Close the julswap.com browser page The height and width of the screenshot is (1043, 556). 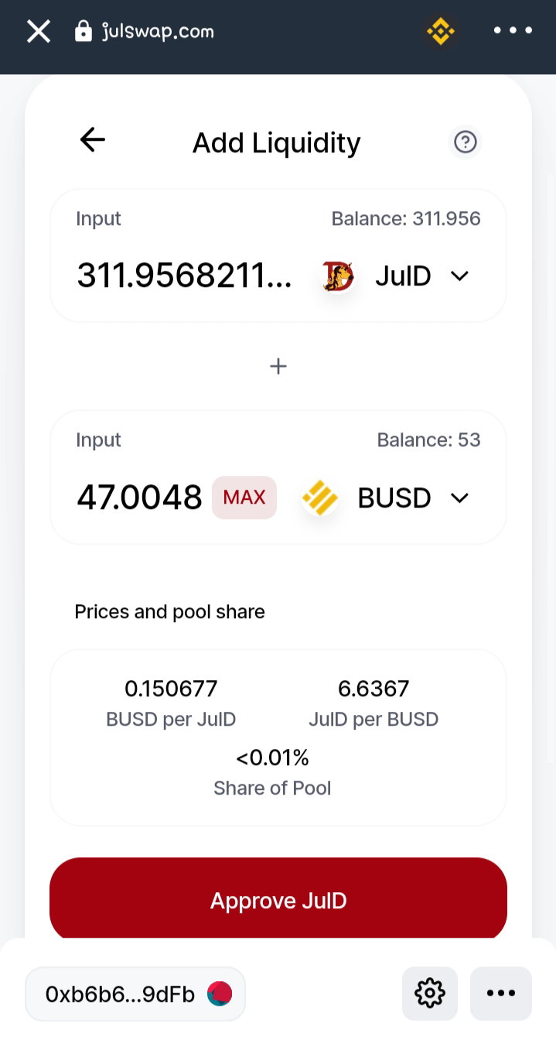tap(39, 32)
